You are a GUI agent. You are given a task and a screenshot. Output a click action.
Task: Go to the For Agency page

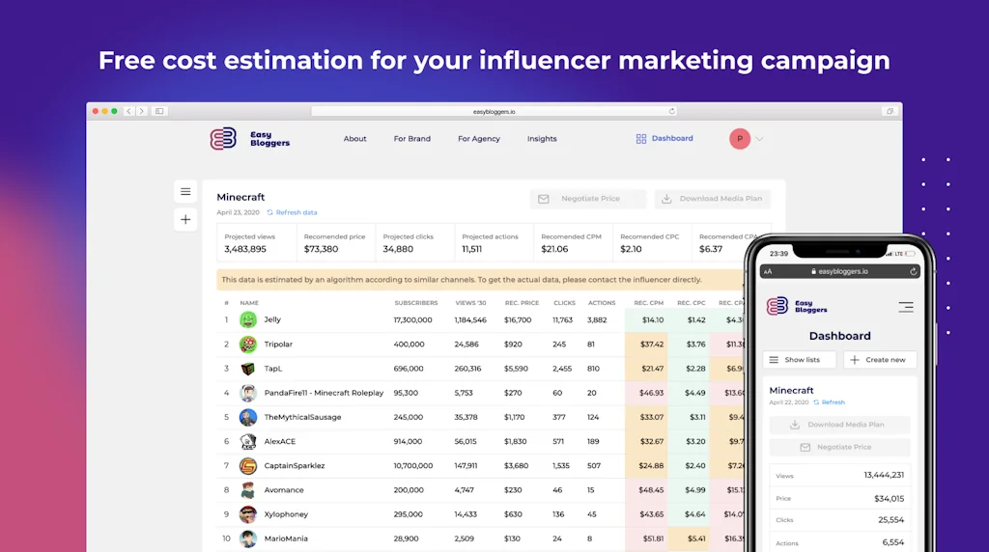tap(478, 139)
